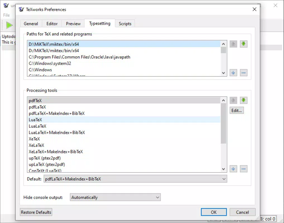Click TeXworks icon in Preferences title bar

click(x=22, y=9)
